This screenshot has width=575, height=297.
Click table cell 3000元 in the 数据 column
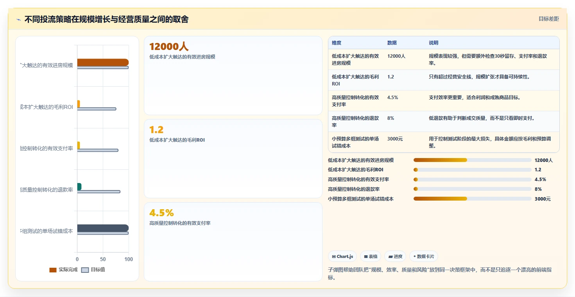click(395, 139)
